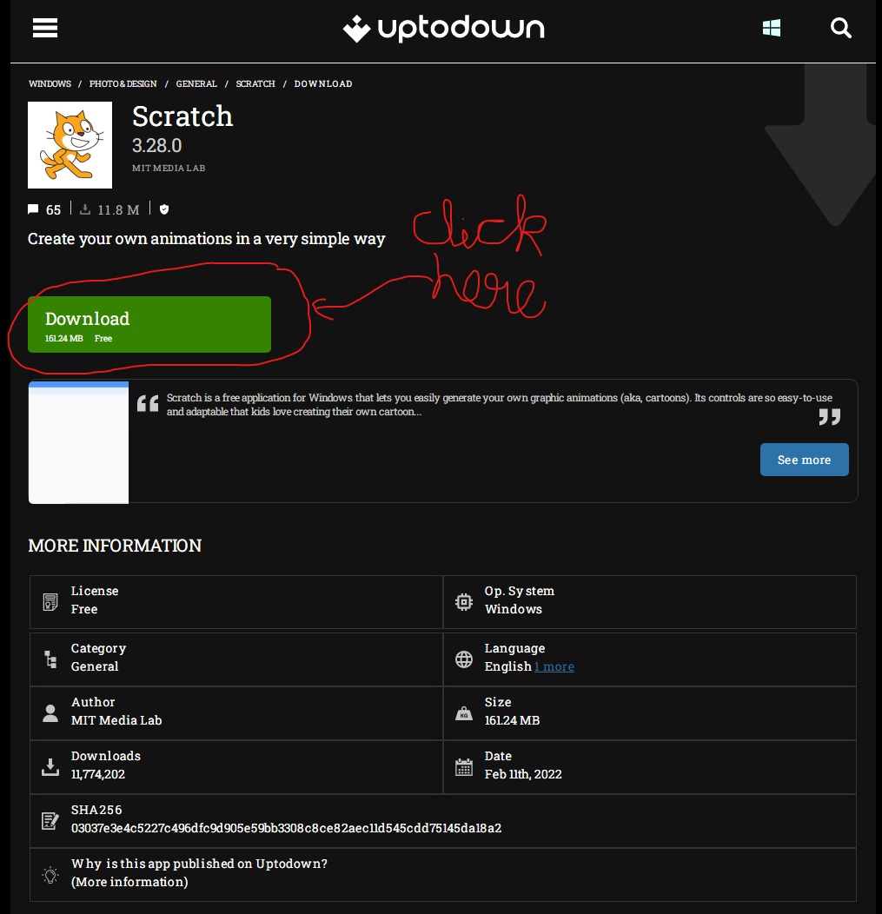Click the License document icon
This screenshot has width=882, height=914.
point(50,601)
